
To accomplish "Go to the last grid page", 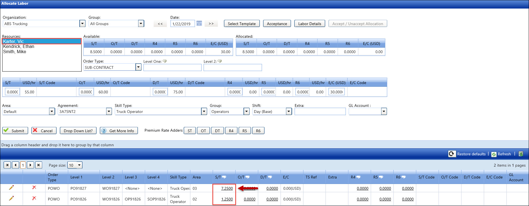I will coord(39,165).
